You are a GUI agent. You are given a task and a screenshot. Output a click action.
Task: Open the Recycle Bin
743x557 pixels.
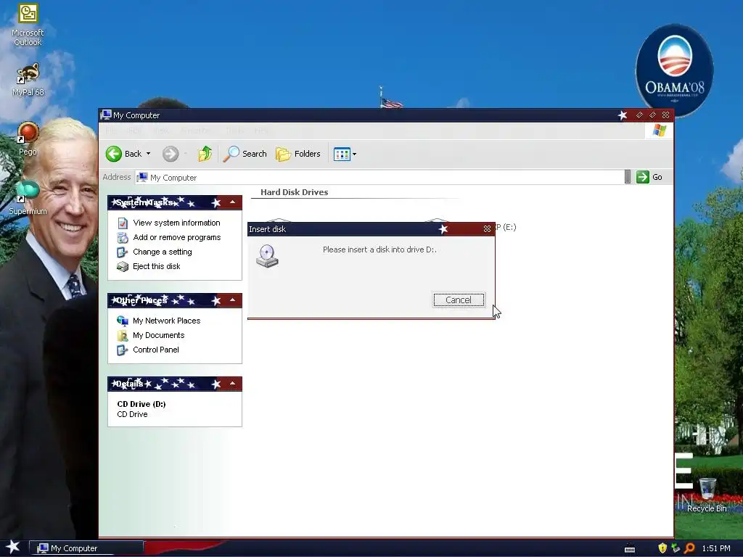point(707,495)
